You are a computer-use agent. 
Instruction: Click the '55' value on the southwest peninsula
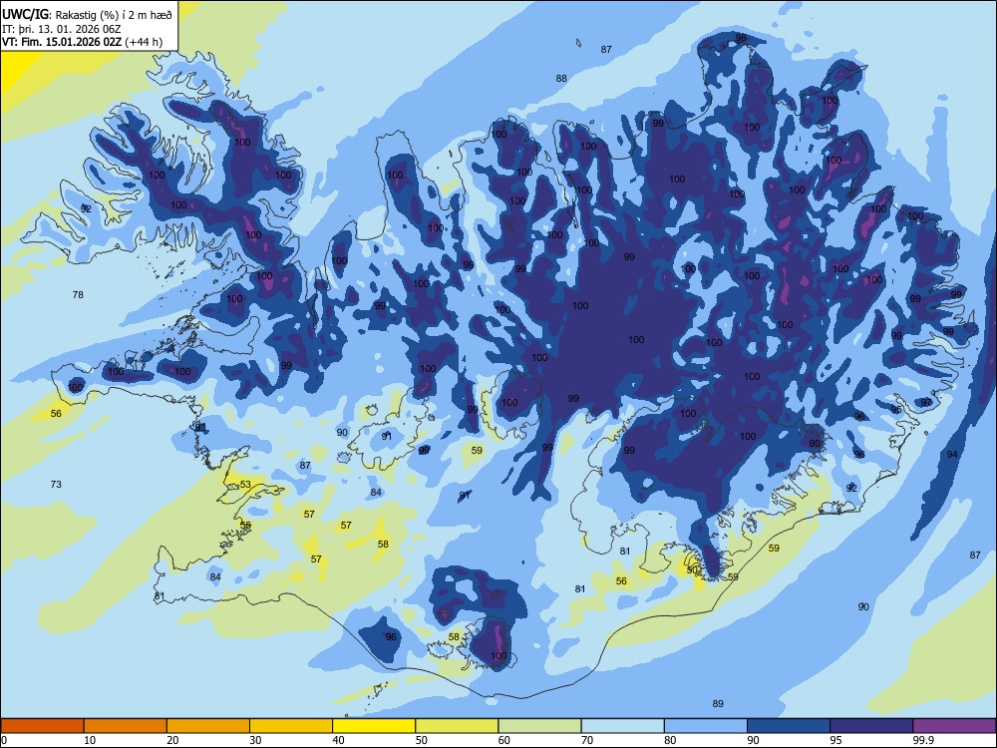pyautogui.click(x=245, y=525)
